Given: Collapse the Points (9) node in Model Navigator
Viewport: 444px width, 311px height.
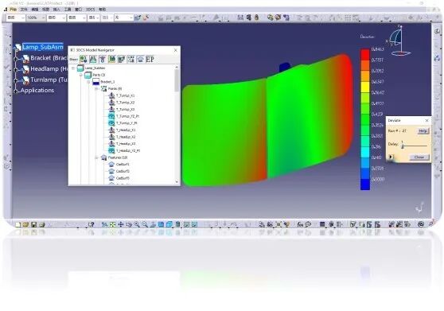Looking at the screenshot, I should [96, 89].
